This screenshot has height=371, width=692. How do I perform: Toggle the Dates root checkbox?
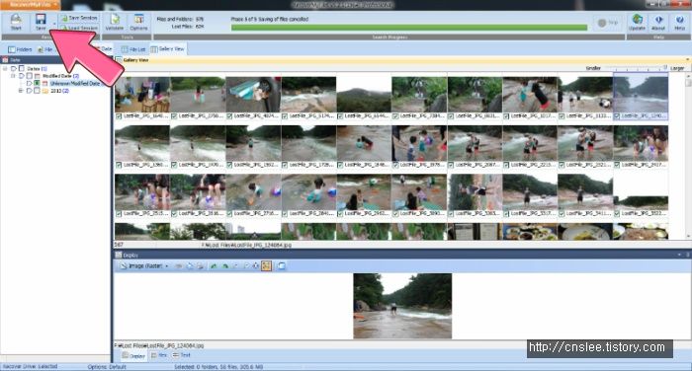[x=21, y=69]
